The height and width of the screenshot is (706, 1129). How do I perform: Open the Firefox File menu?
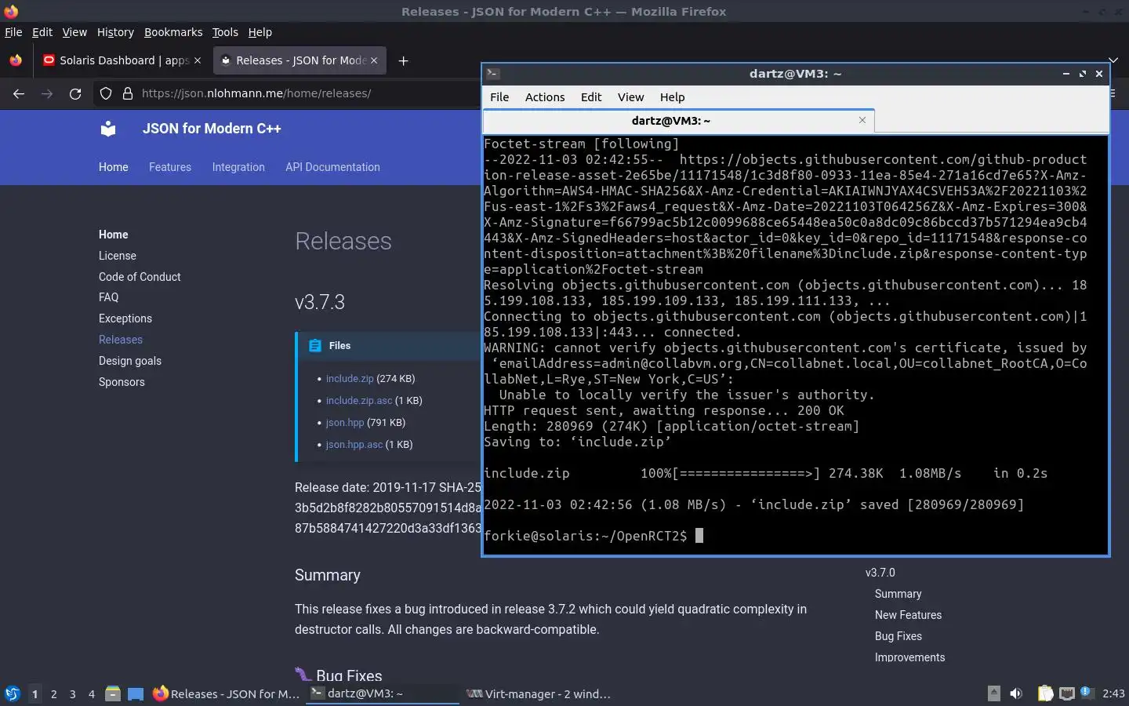click(13, 32)
